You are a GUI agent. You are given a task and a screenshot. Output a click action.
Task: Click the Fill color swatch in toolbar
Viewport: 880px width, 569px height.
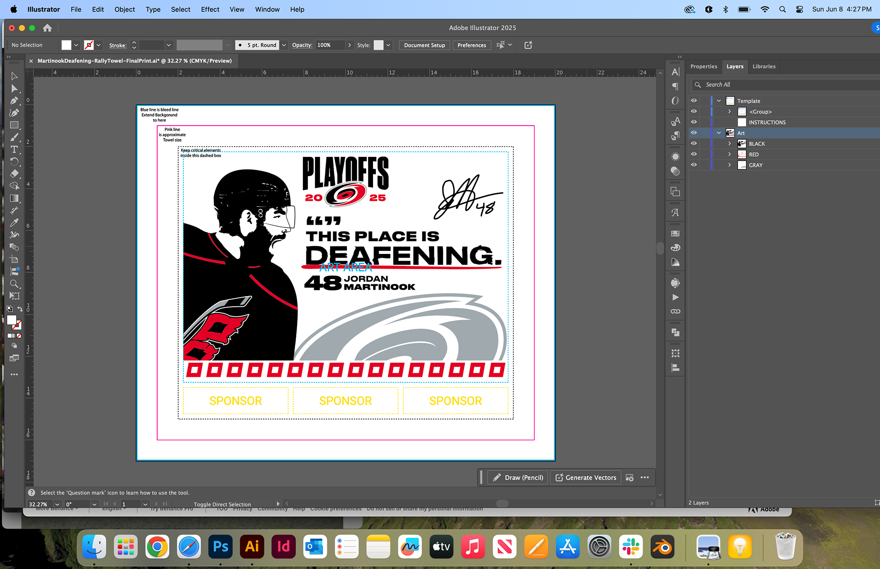tap(12, 320)
